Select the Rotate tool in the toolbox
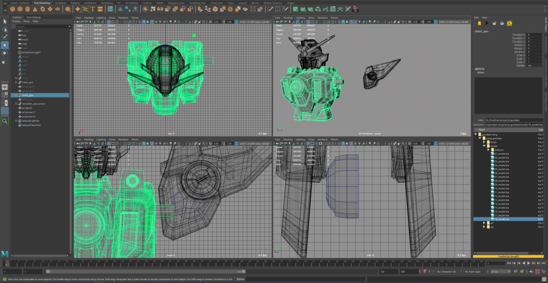 (4, 53)
